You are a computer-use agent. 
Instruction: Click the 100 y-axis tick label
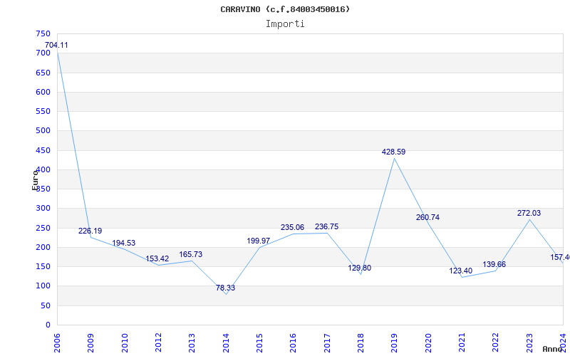[43, 286]
